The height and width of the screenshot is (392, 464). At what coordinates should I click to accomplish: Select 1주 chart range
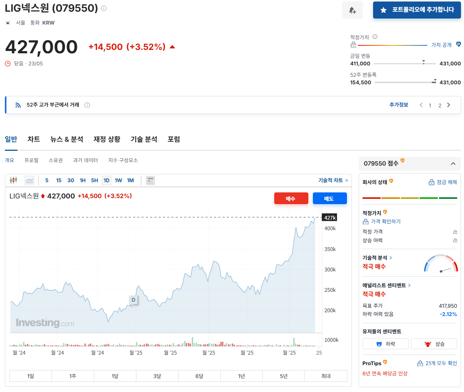[73, 376]
